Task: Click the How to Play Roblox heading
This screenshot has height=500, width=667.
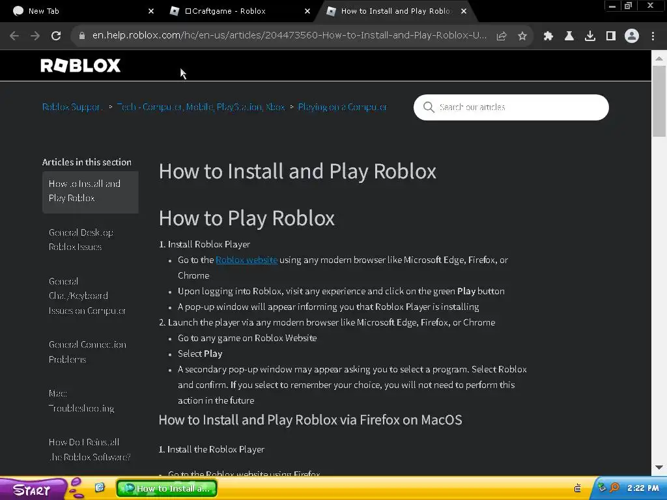Action: point(247,218)
